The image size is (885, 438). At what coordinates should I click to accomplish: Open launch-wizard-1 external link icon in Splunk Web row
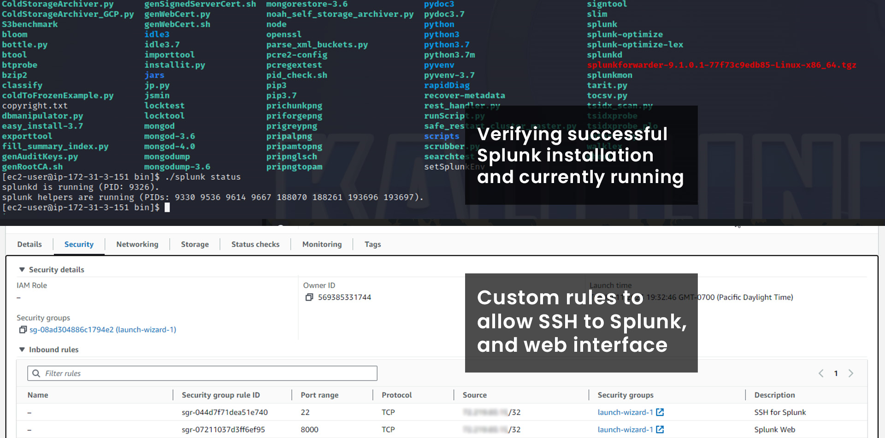660,429
